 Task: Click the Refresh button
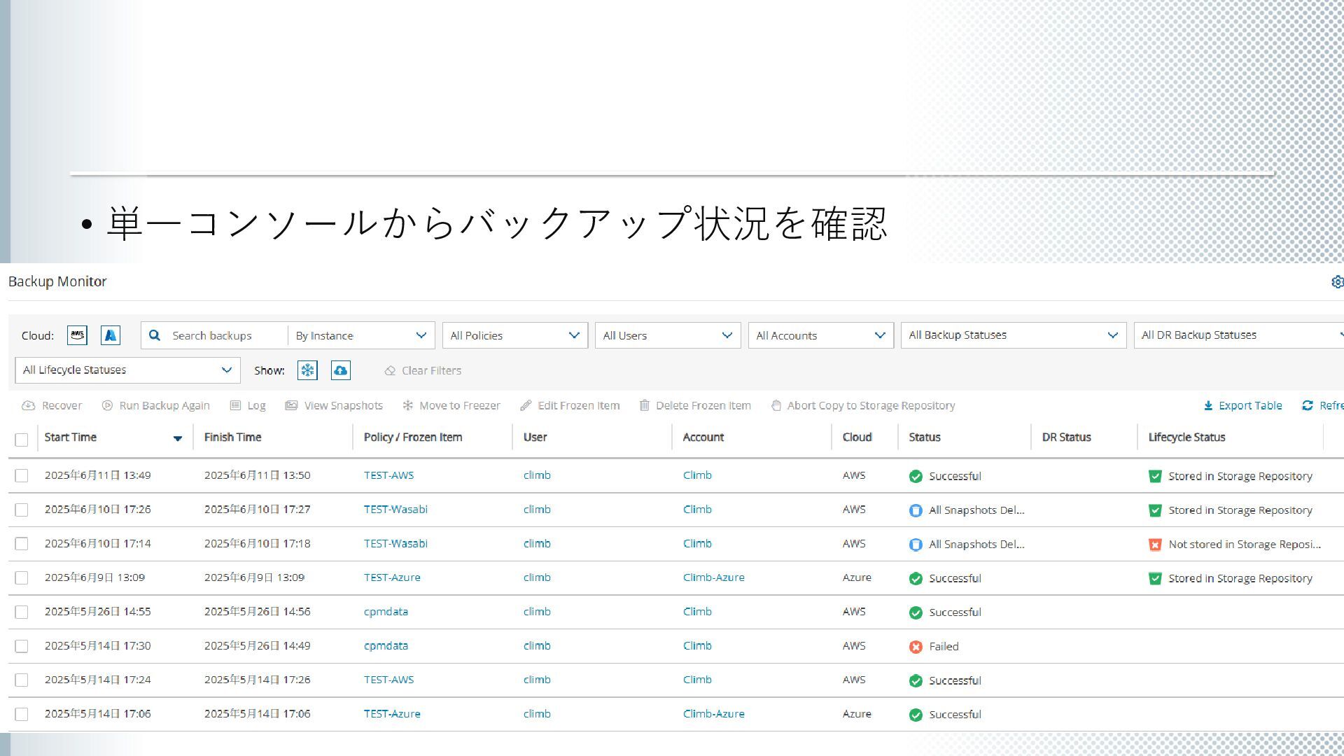(1322, 405)
